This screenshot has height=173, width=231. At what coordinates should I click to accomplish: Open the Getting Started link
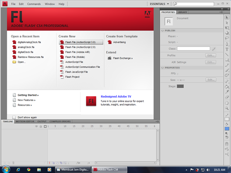click(28, 95)
